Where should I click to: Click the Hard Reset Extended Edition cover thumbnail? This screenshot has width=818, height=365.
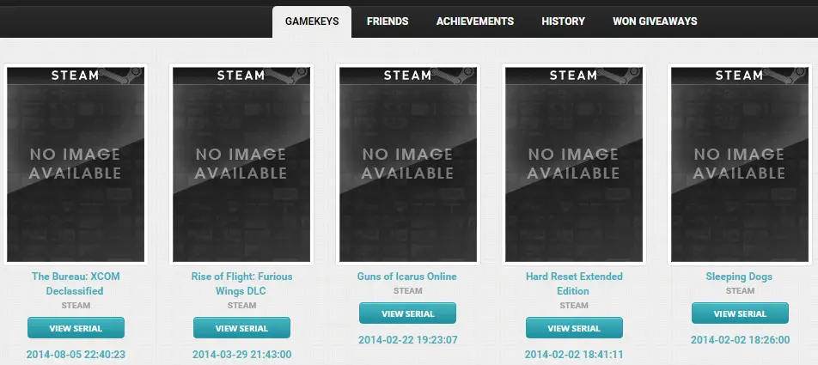(x=574, y=164)
